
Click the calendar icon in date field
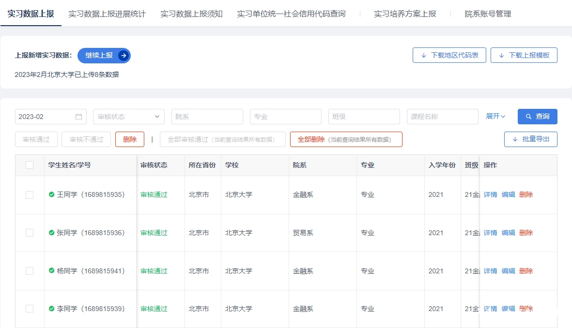pyautogui.click(x=78, y=117)
